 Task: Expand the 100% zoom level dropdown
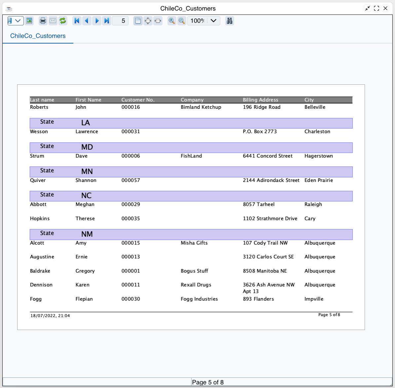click(213, 21)
